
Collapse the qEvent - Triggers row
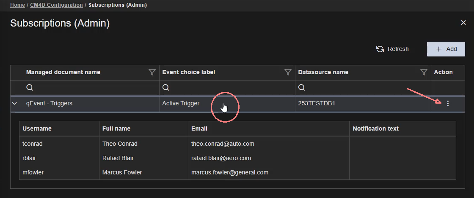[15, 104]
